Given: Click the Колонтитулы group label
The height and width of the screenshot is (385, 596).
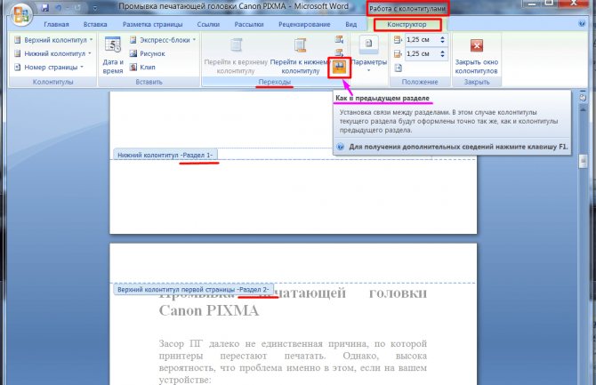Looking at the screenshot, I should click(52, 82).
